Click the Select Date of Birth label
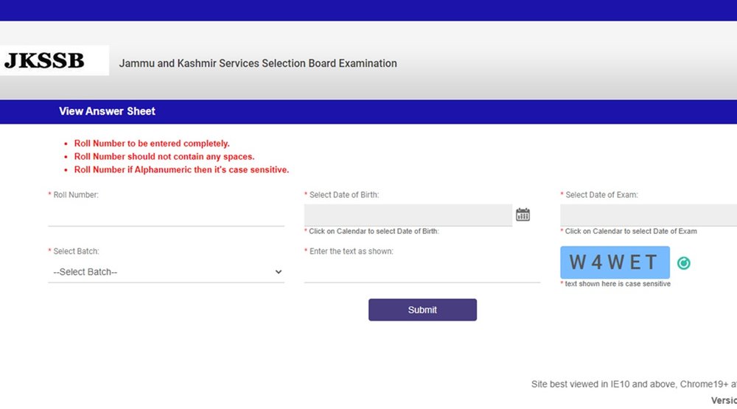 [343, 195]
